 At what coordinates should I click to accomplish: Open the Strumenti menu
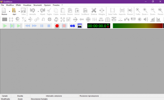tap(38, 5)
